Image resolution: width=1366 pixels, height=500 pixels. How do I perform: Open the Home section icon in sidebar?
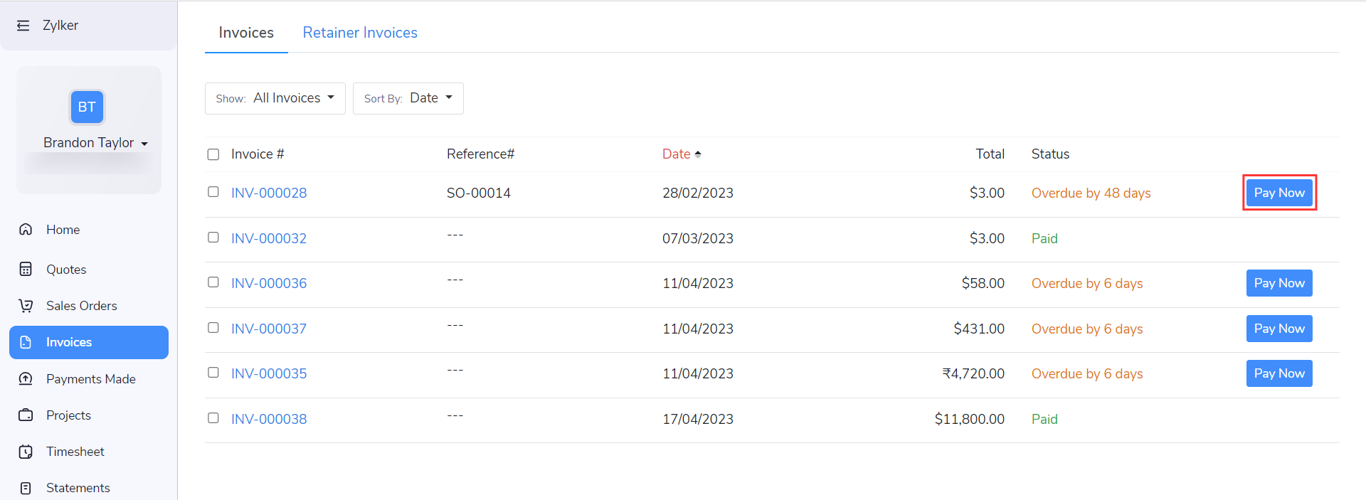[26, 229]
